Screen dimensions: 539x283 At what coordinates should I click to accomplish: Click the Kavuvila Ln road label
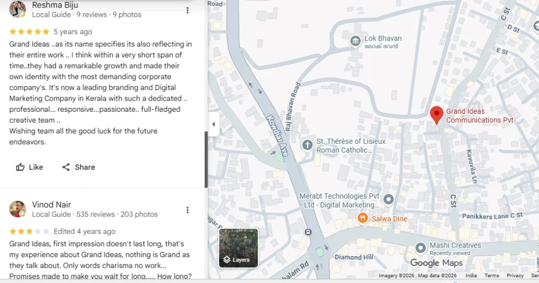coord(472,166)
